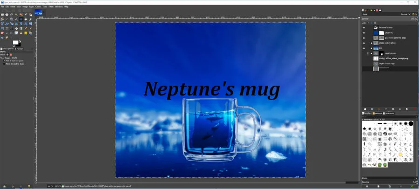This screenshot has height=189, width=419.
Task: Select the black star brush
Action: 365,128
